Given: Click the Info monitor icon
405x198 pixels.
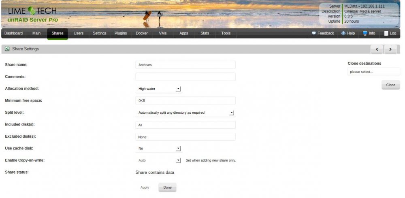Looking at the screenshot, I should 365,33.
